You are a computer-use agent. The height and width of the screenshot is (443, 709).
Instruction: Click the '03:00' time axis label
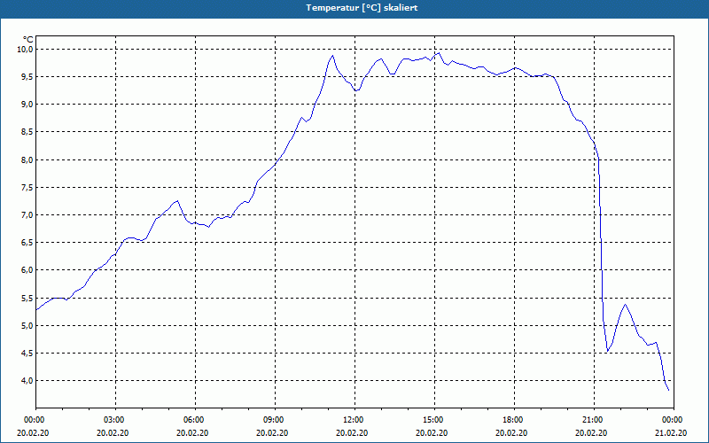(x=116, y=420)
